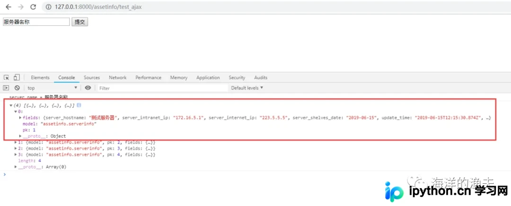
Task: Click the blue info icon beside the array
Action: (79, 106)
